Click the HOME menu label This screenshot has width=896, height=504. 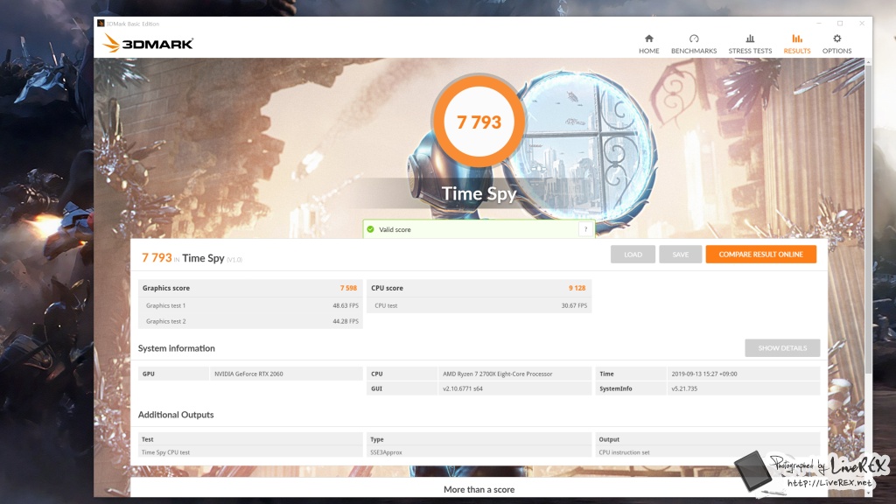point(648,51)
